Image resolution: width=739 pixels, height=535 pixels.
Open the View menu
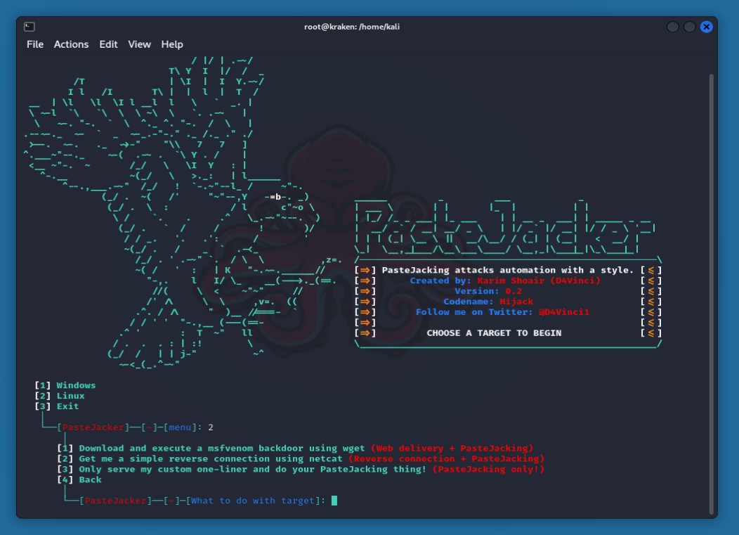click(x=139, y=44)
